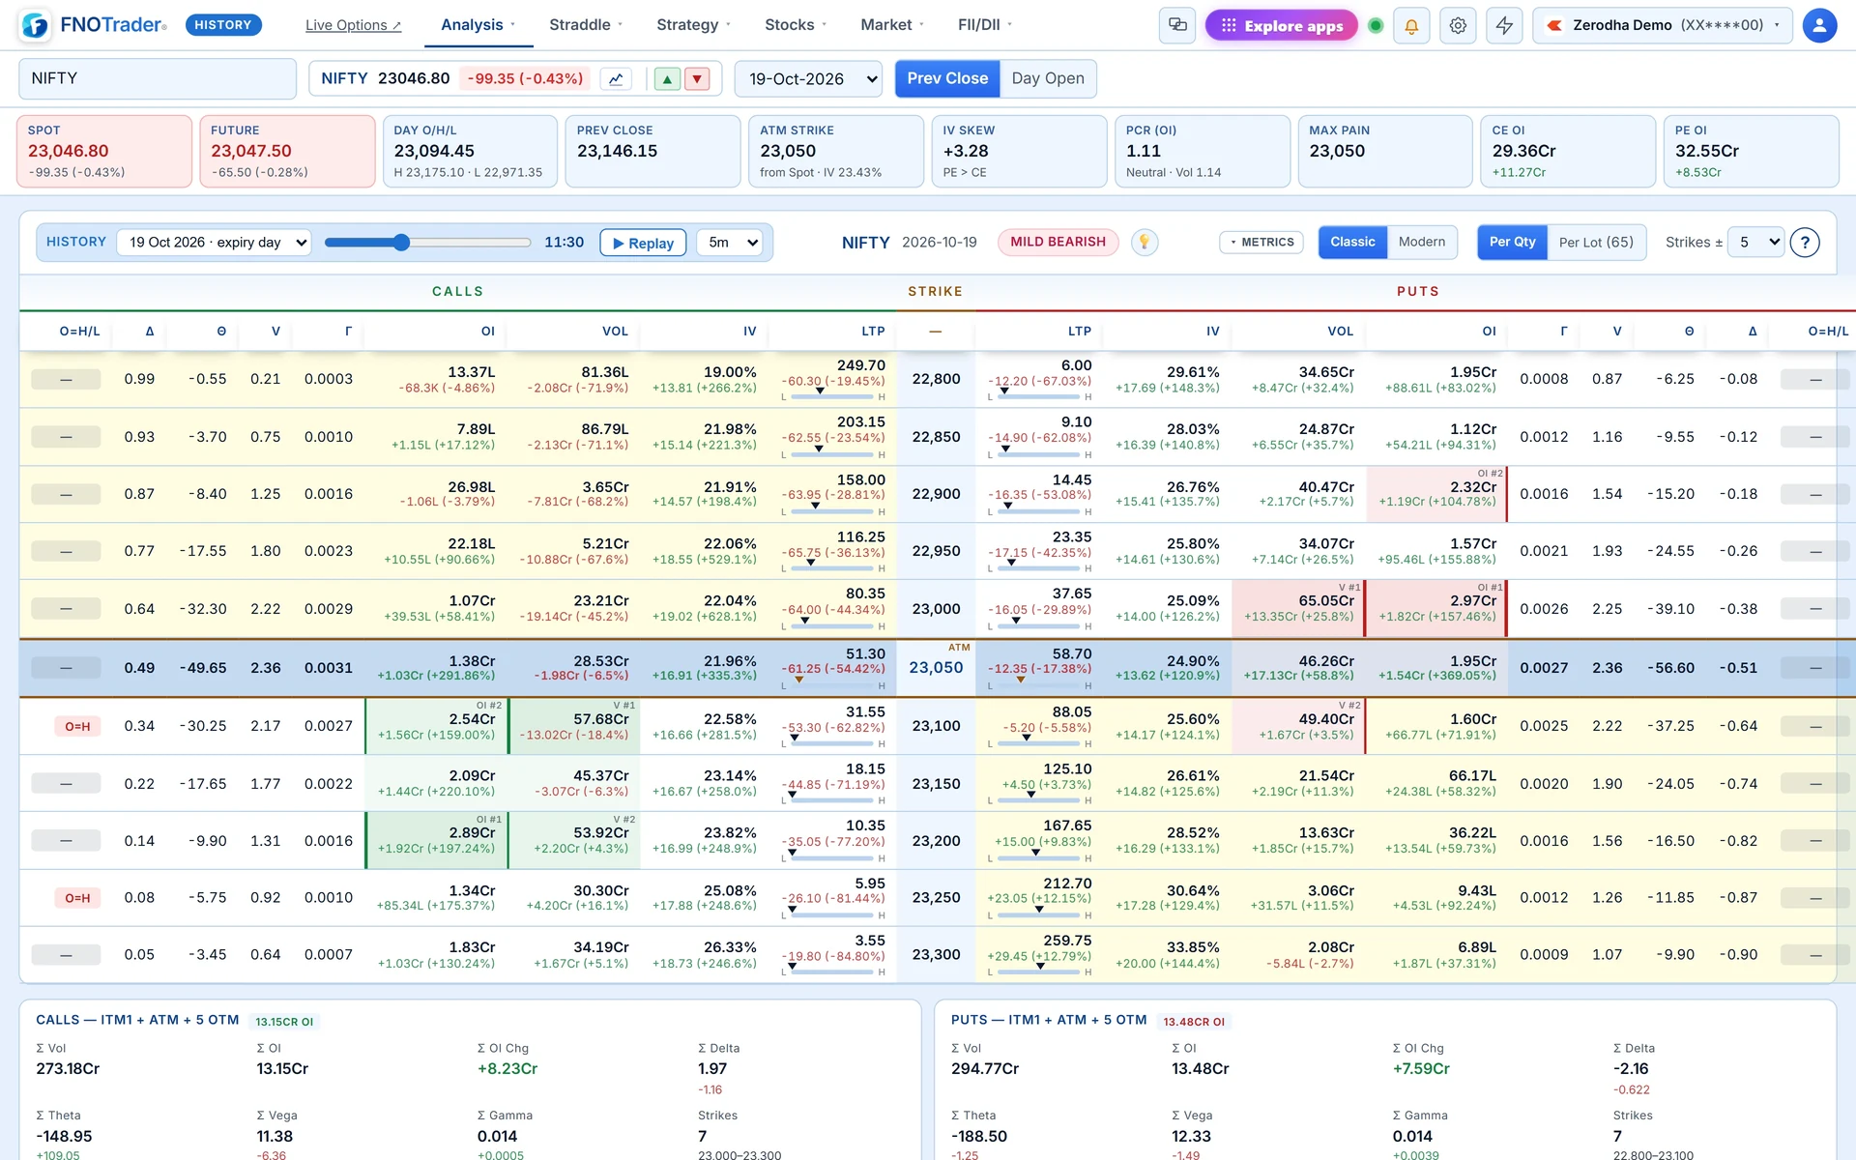Screen dimensions: 1856x1160
Task: Click the Replay button
Action: (643, 243)
